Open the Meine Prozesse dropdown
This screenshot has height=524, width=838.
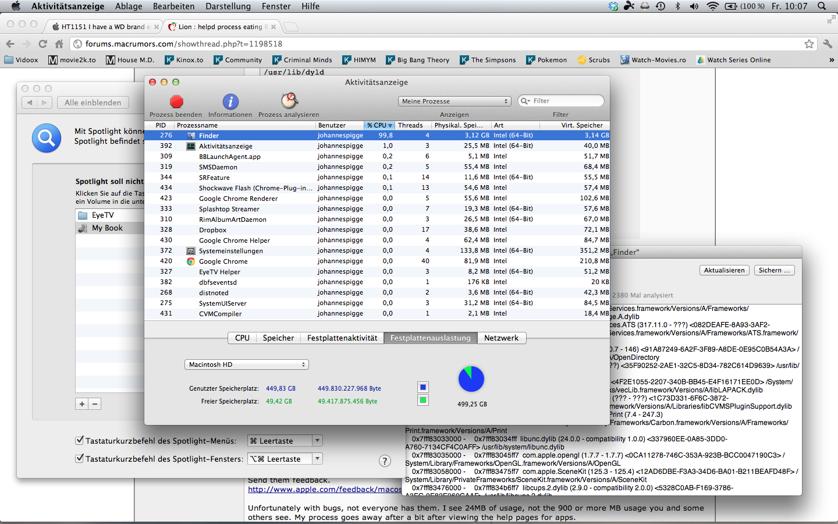coord(454,101)
